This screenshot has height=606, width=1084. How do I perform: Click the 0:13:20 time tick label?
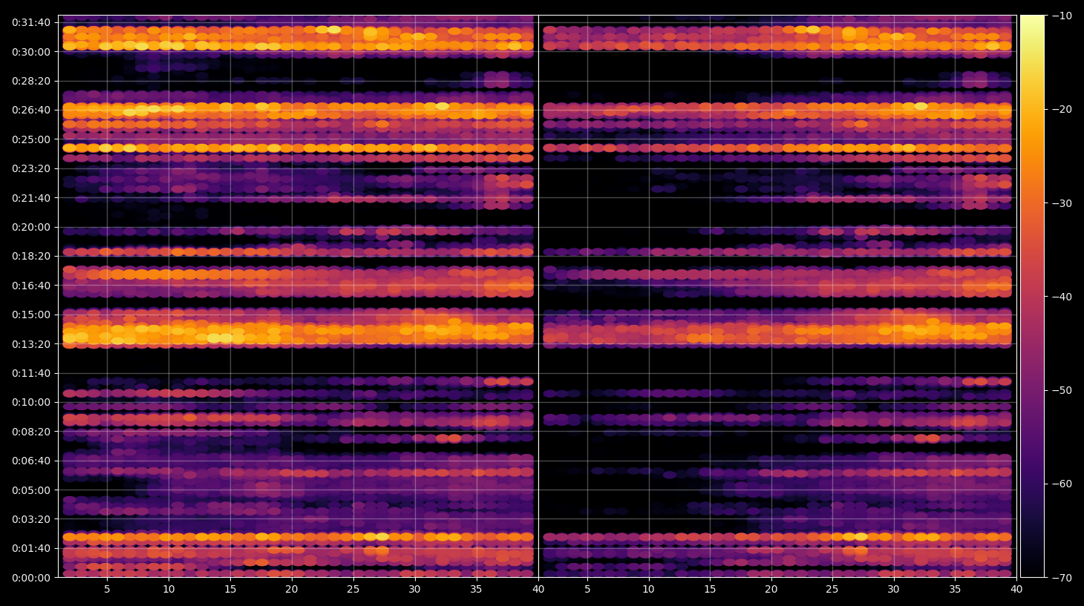point(31,344)
